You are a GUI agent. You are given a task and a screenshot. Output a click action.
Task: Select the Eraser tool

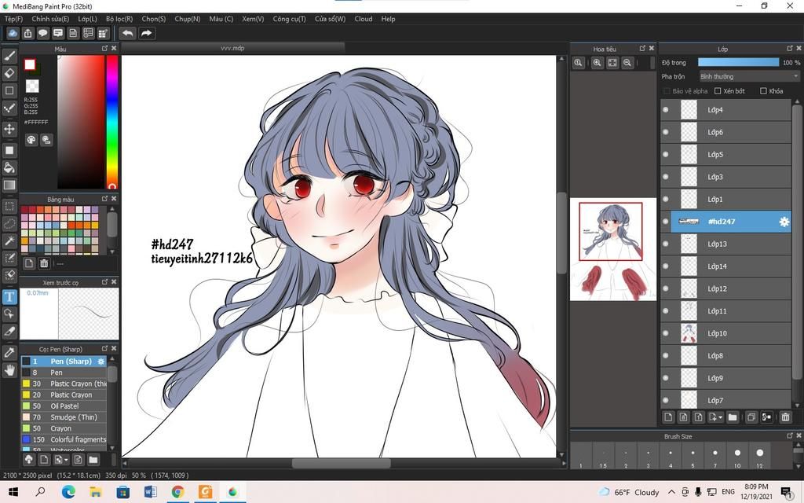9,73
